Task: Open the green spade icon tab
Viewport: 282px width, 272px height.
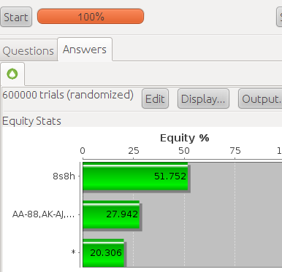Action: [12, 74]
